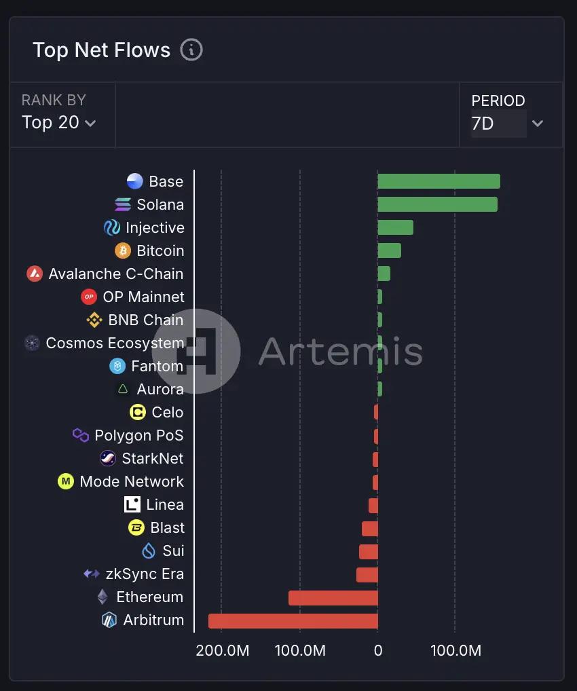Click the Injective logo icon

(112, 227)
